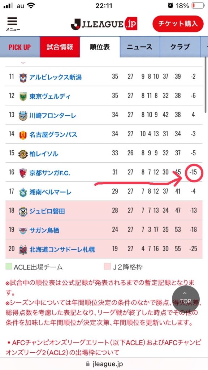The height and width of the screenshot is (370, 208).
Task: Tap the jleague.jp address bar
Action: pos(104,363)
